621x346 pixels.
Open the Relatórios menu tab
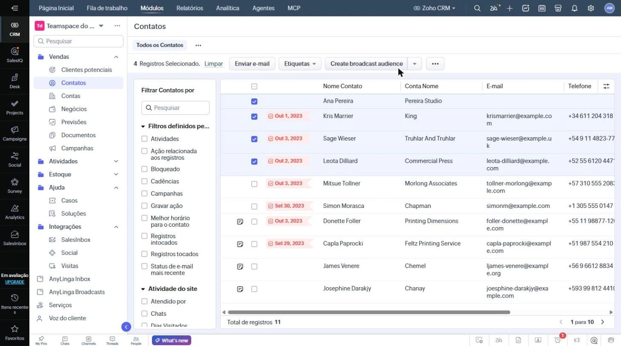[x=190, y=8]
